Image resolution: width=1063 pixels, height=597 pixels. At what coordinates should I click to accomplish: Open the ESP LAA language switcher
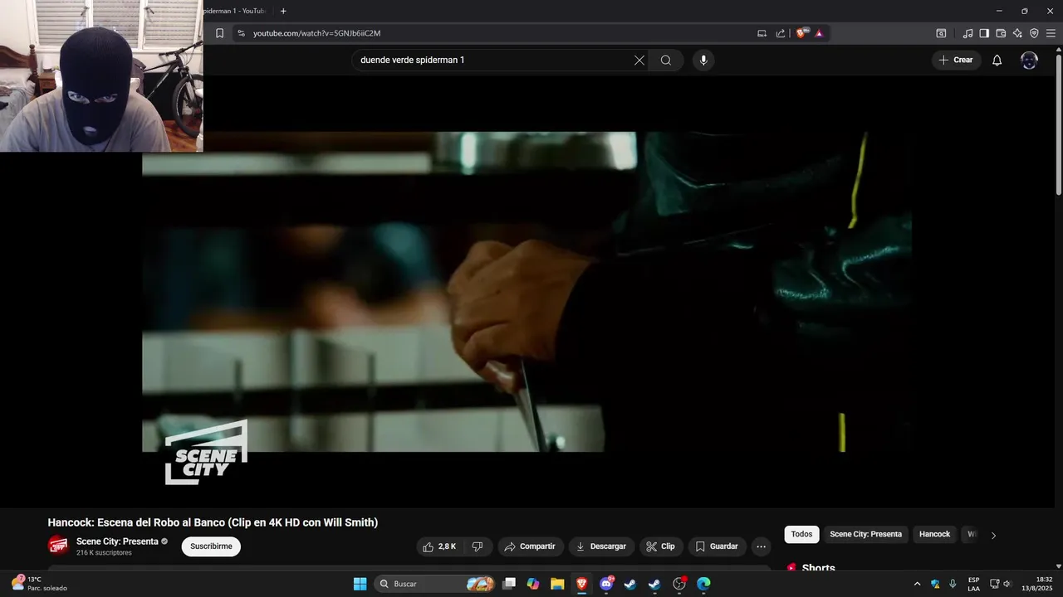click(973, 584)
